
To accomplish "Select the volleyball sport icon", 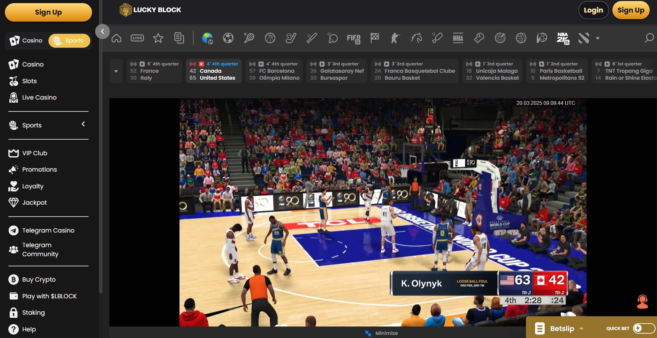I will pos(521,38).
